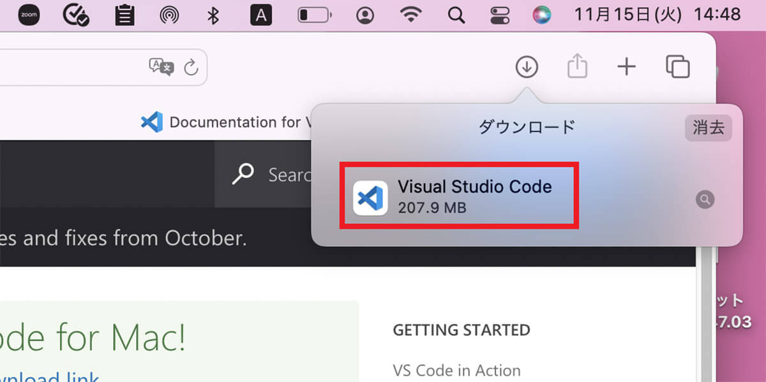The image size is (766, 382).
Task: Open the Safari Downloads popover icon
Action: (527, 66)
